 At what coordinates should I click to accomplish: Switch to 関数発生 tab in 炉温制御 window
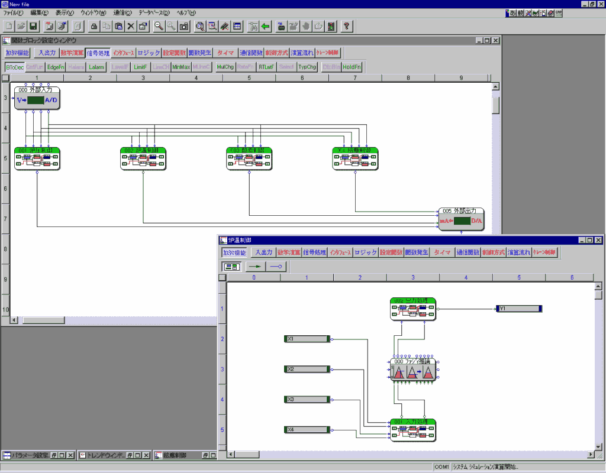[x=417, y=252]
